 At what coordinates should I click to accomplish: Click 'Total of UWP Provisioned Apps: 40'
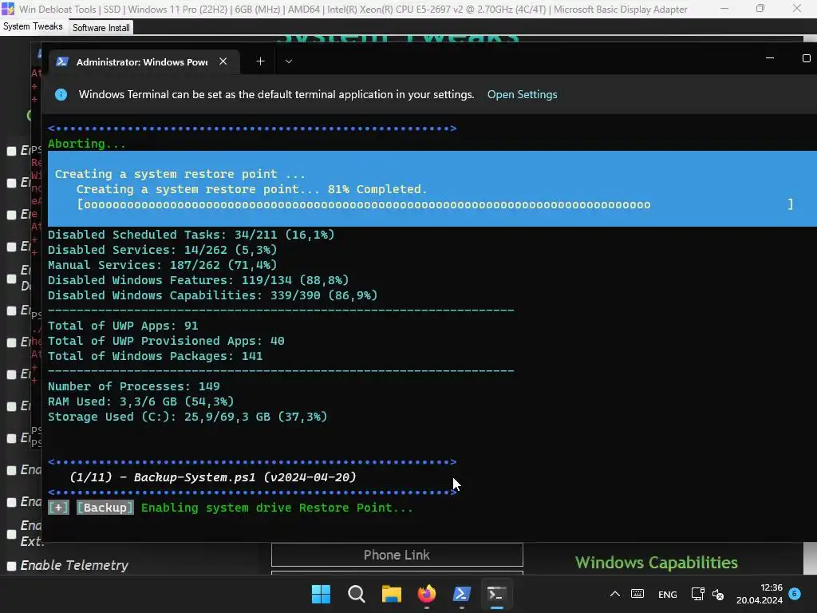click(x=166, y=341)
